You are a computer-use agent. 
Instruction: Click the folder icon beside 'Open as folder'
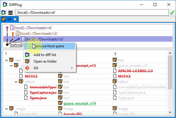pyautogui.click(x=27, y=61)
